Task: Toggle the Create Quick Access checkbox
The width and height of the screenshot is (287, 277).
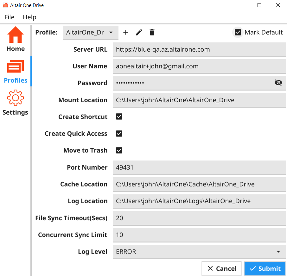Action: click(119, 134)
